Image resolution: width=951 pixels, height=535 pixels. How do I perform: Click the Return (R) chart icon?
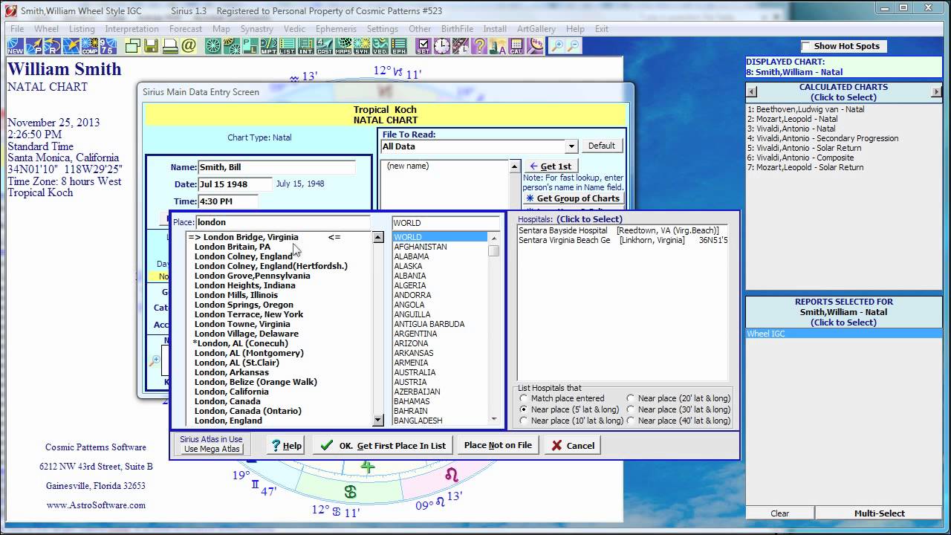pos(52,46)
